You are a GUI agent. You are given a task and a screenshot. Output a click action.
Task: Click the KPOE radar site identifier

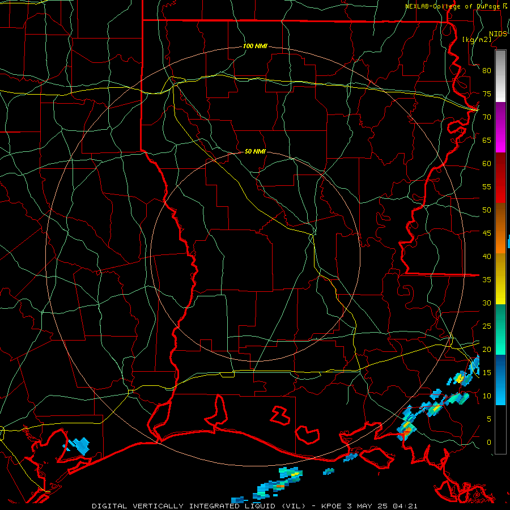tap(331, 506)
